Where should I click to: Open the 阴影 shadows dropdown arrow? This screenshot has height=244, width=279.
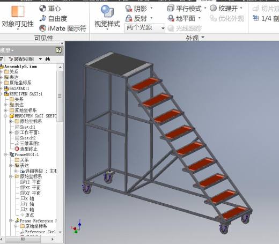pos(151,8)
